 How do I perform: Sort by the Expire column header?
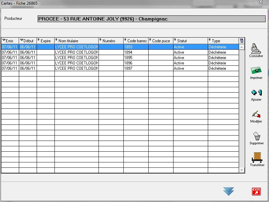(x=46, y=41)
